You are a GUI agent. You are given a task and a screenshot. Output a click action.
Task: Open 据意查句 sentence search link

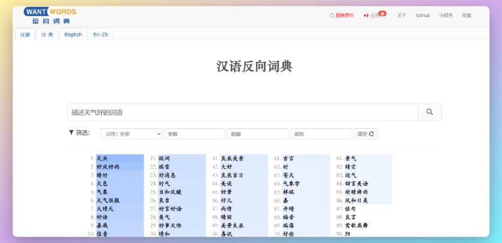[x=341, y=15]
